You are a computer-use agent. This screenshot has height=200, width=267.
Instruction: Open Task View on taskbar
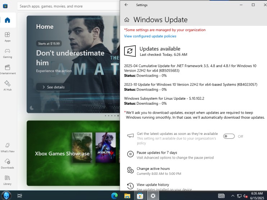pyautogui.click(x=20, y=196)
